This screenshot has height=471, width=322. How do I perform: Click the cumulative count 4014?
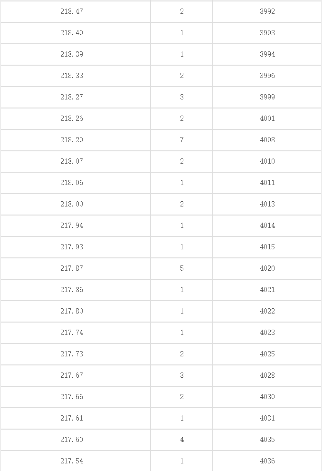[x=267, y=226]
